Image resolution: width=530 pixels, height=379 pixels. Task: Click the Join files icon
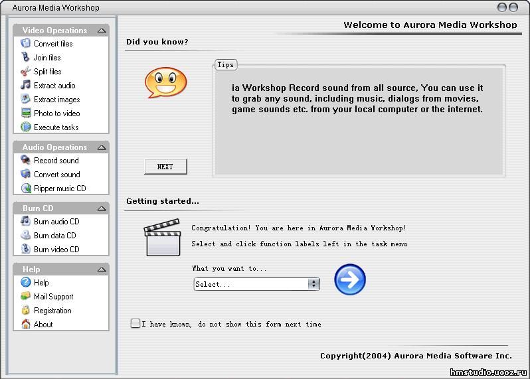pyautogui.click(x=26, y=57)
